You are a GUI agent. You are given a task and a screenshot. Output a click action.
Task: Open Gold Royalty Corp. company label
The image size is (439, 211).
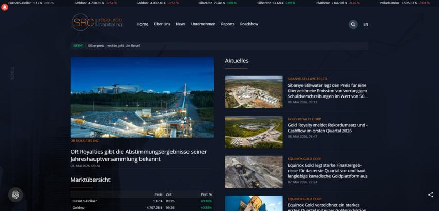[305, 119]
